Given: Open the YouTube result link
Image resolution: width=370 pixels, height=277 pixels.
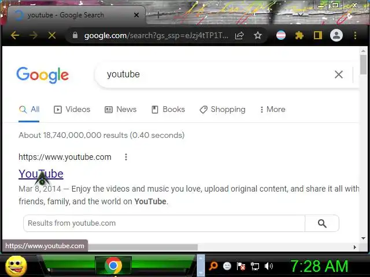Looking at the screenshot, I should tap(41, 174).
